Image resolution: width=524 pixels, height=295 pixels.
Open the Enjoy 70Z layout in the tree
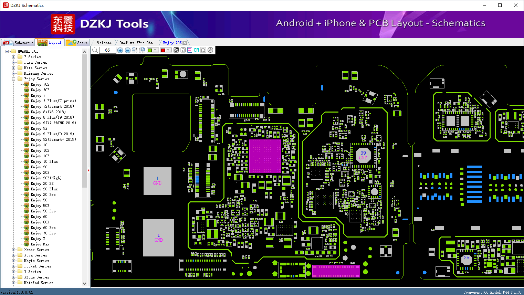40,90
